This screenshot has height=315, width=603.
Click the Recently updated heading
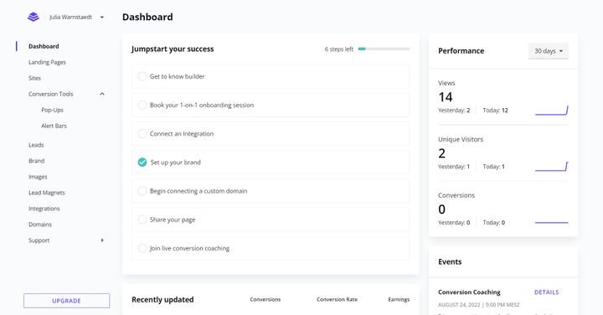coord(162,300)
